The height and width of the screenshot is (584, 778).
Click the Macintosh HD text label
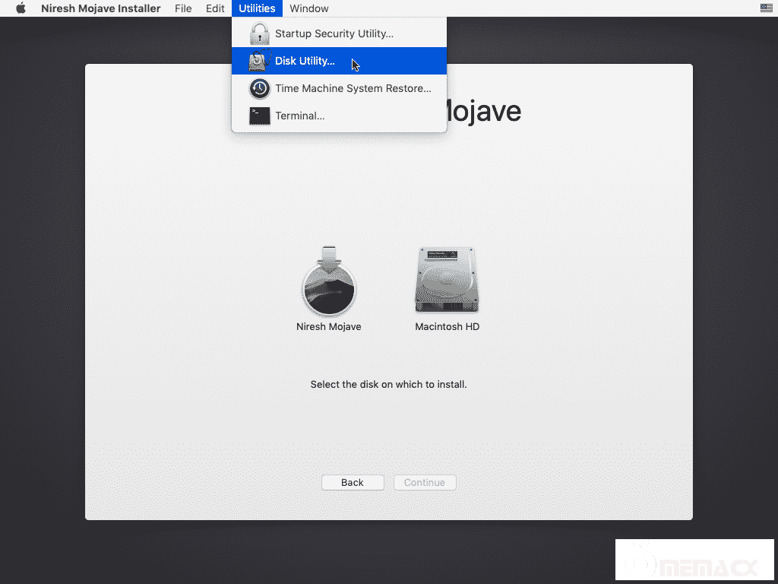coord(447,327)
